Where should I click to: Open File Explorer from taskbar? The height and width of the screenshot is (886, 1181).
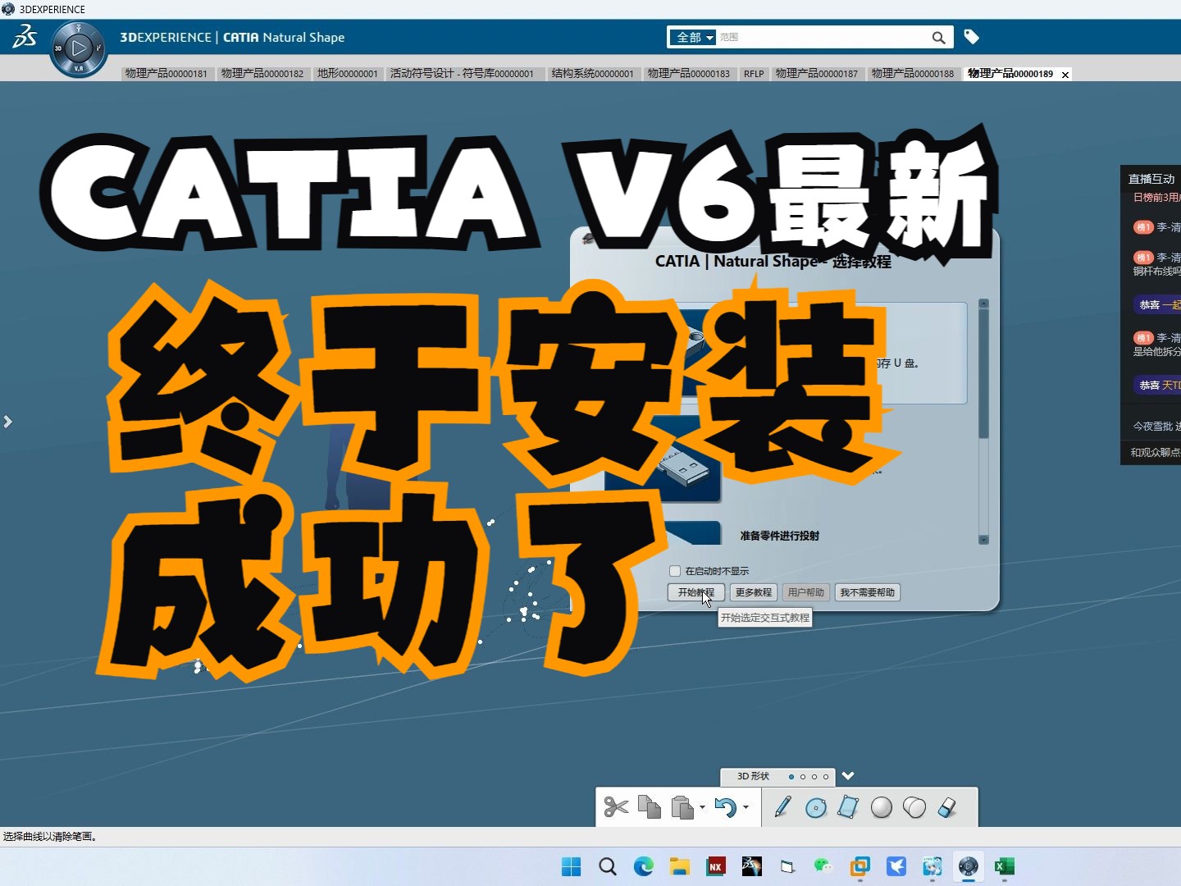679,866
